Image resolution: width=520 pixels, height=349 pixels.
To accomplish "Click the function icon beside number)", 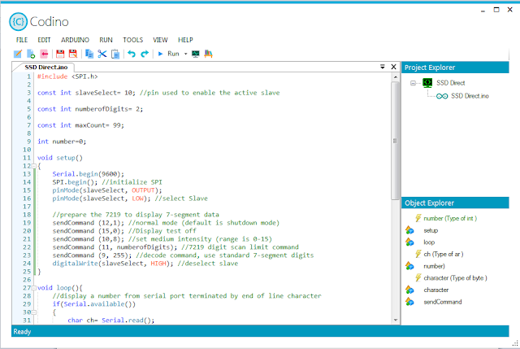I will pyautogui.click(x=409, y=266).
